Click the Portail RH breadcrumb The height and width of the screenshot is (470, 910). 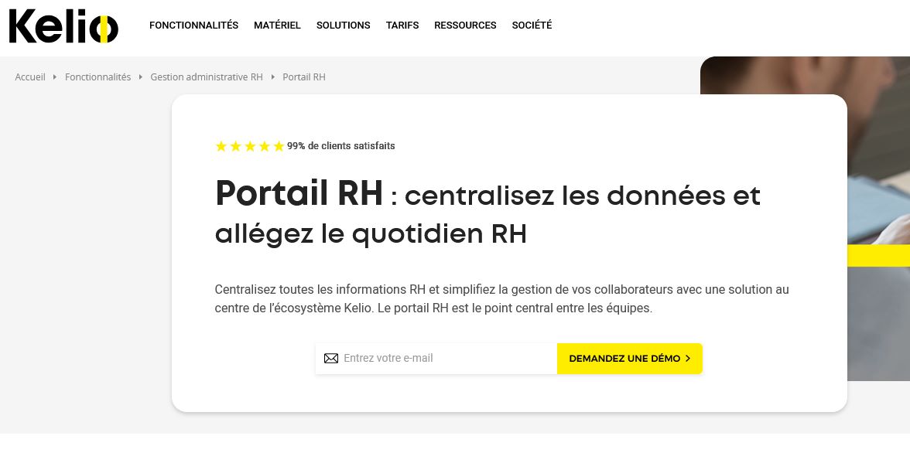click(x=304, y=77)
